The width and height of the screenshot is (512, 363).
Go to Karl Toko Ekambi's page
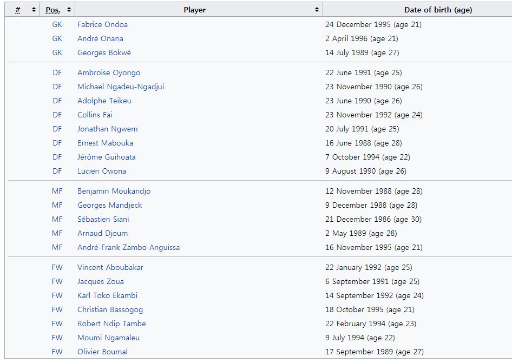107,295
